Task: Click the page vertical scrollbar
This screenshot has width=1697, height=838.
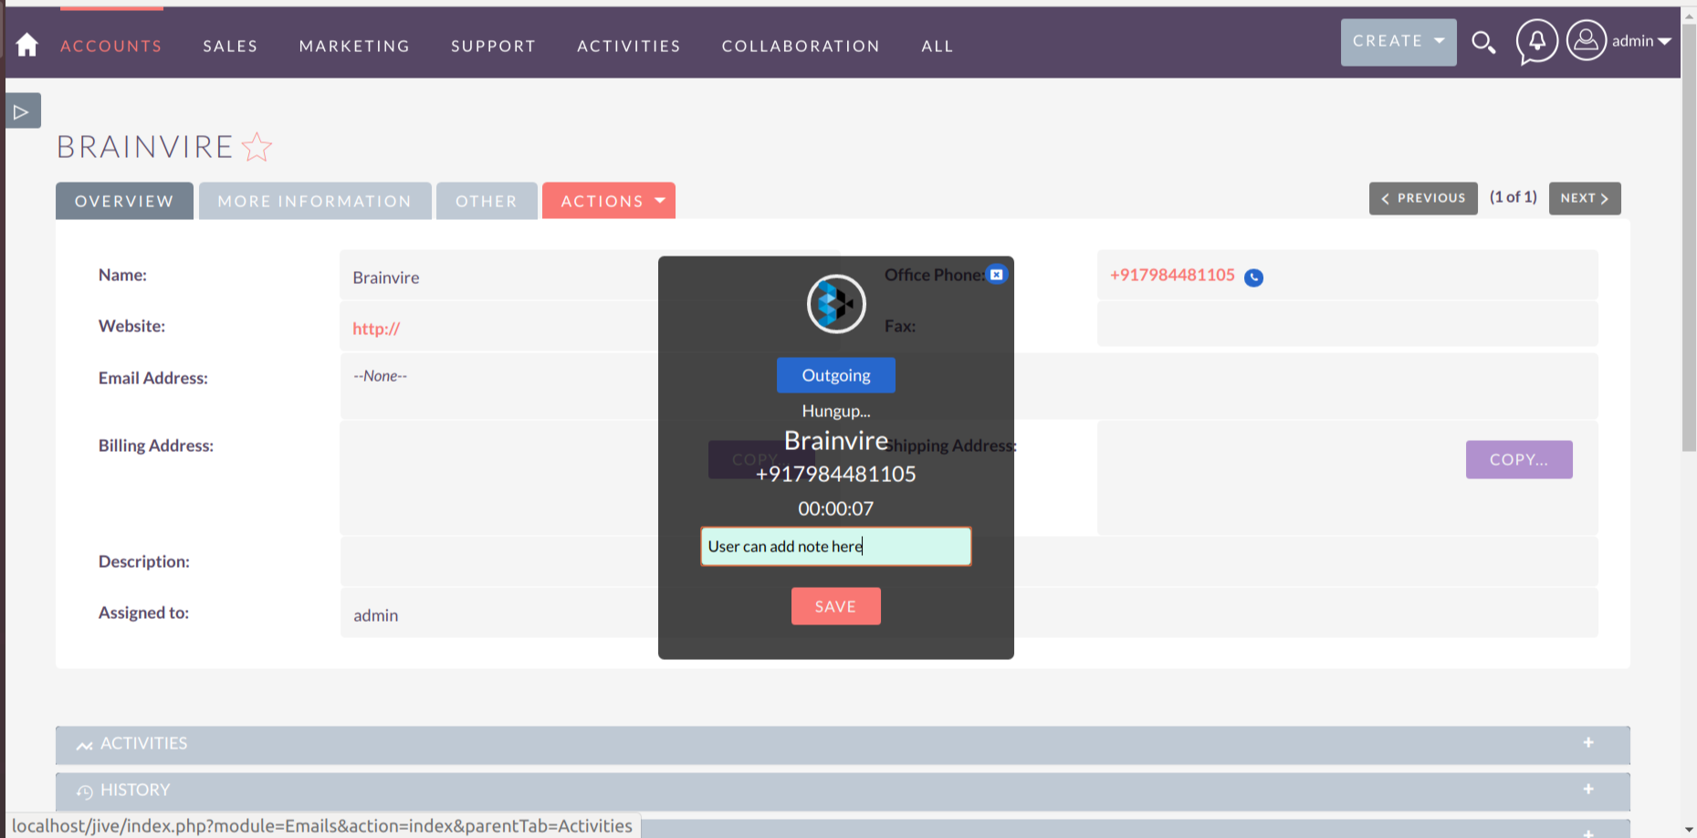Action: click(x=1689, y=237)
